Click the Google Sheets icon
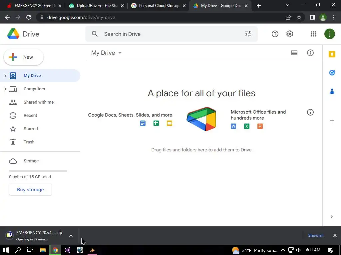 156,123
